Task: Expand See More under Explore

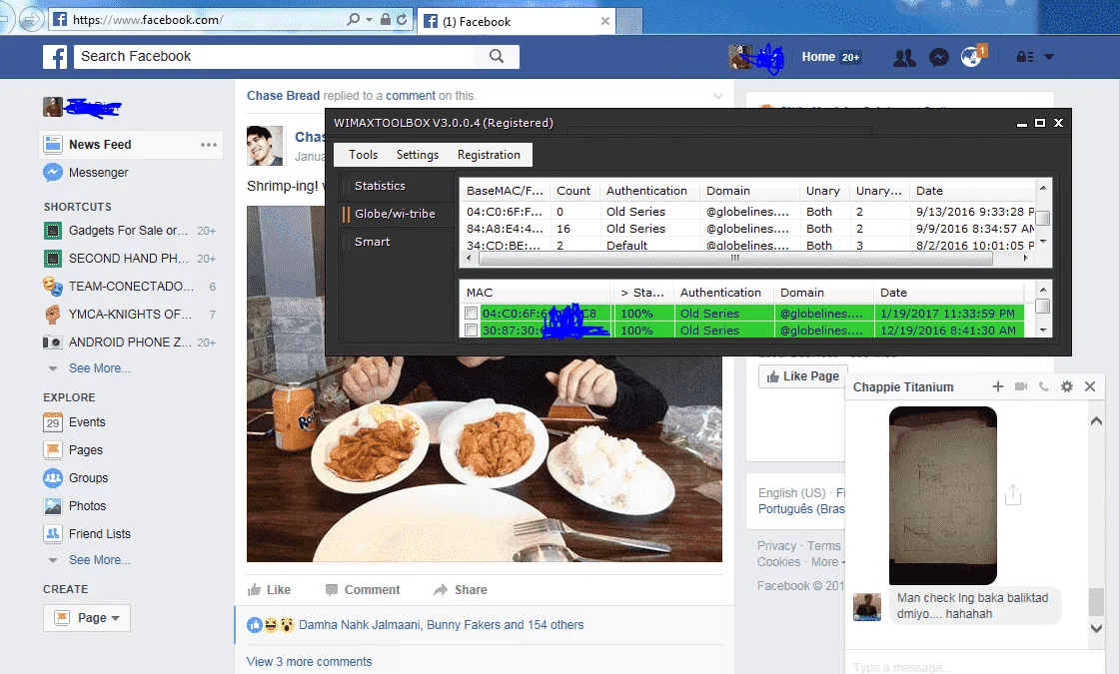Action: pos(99,560)
